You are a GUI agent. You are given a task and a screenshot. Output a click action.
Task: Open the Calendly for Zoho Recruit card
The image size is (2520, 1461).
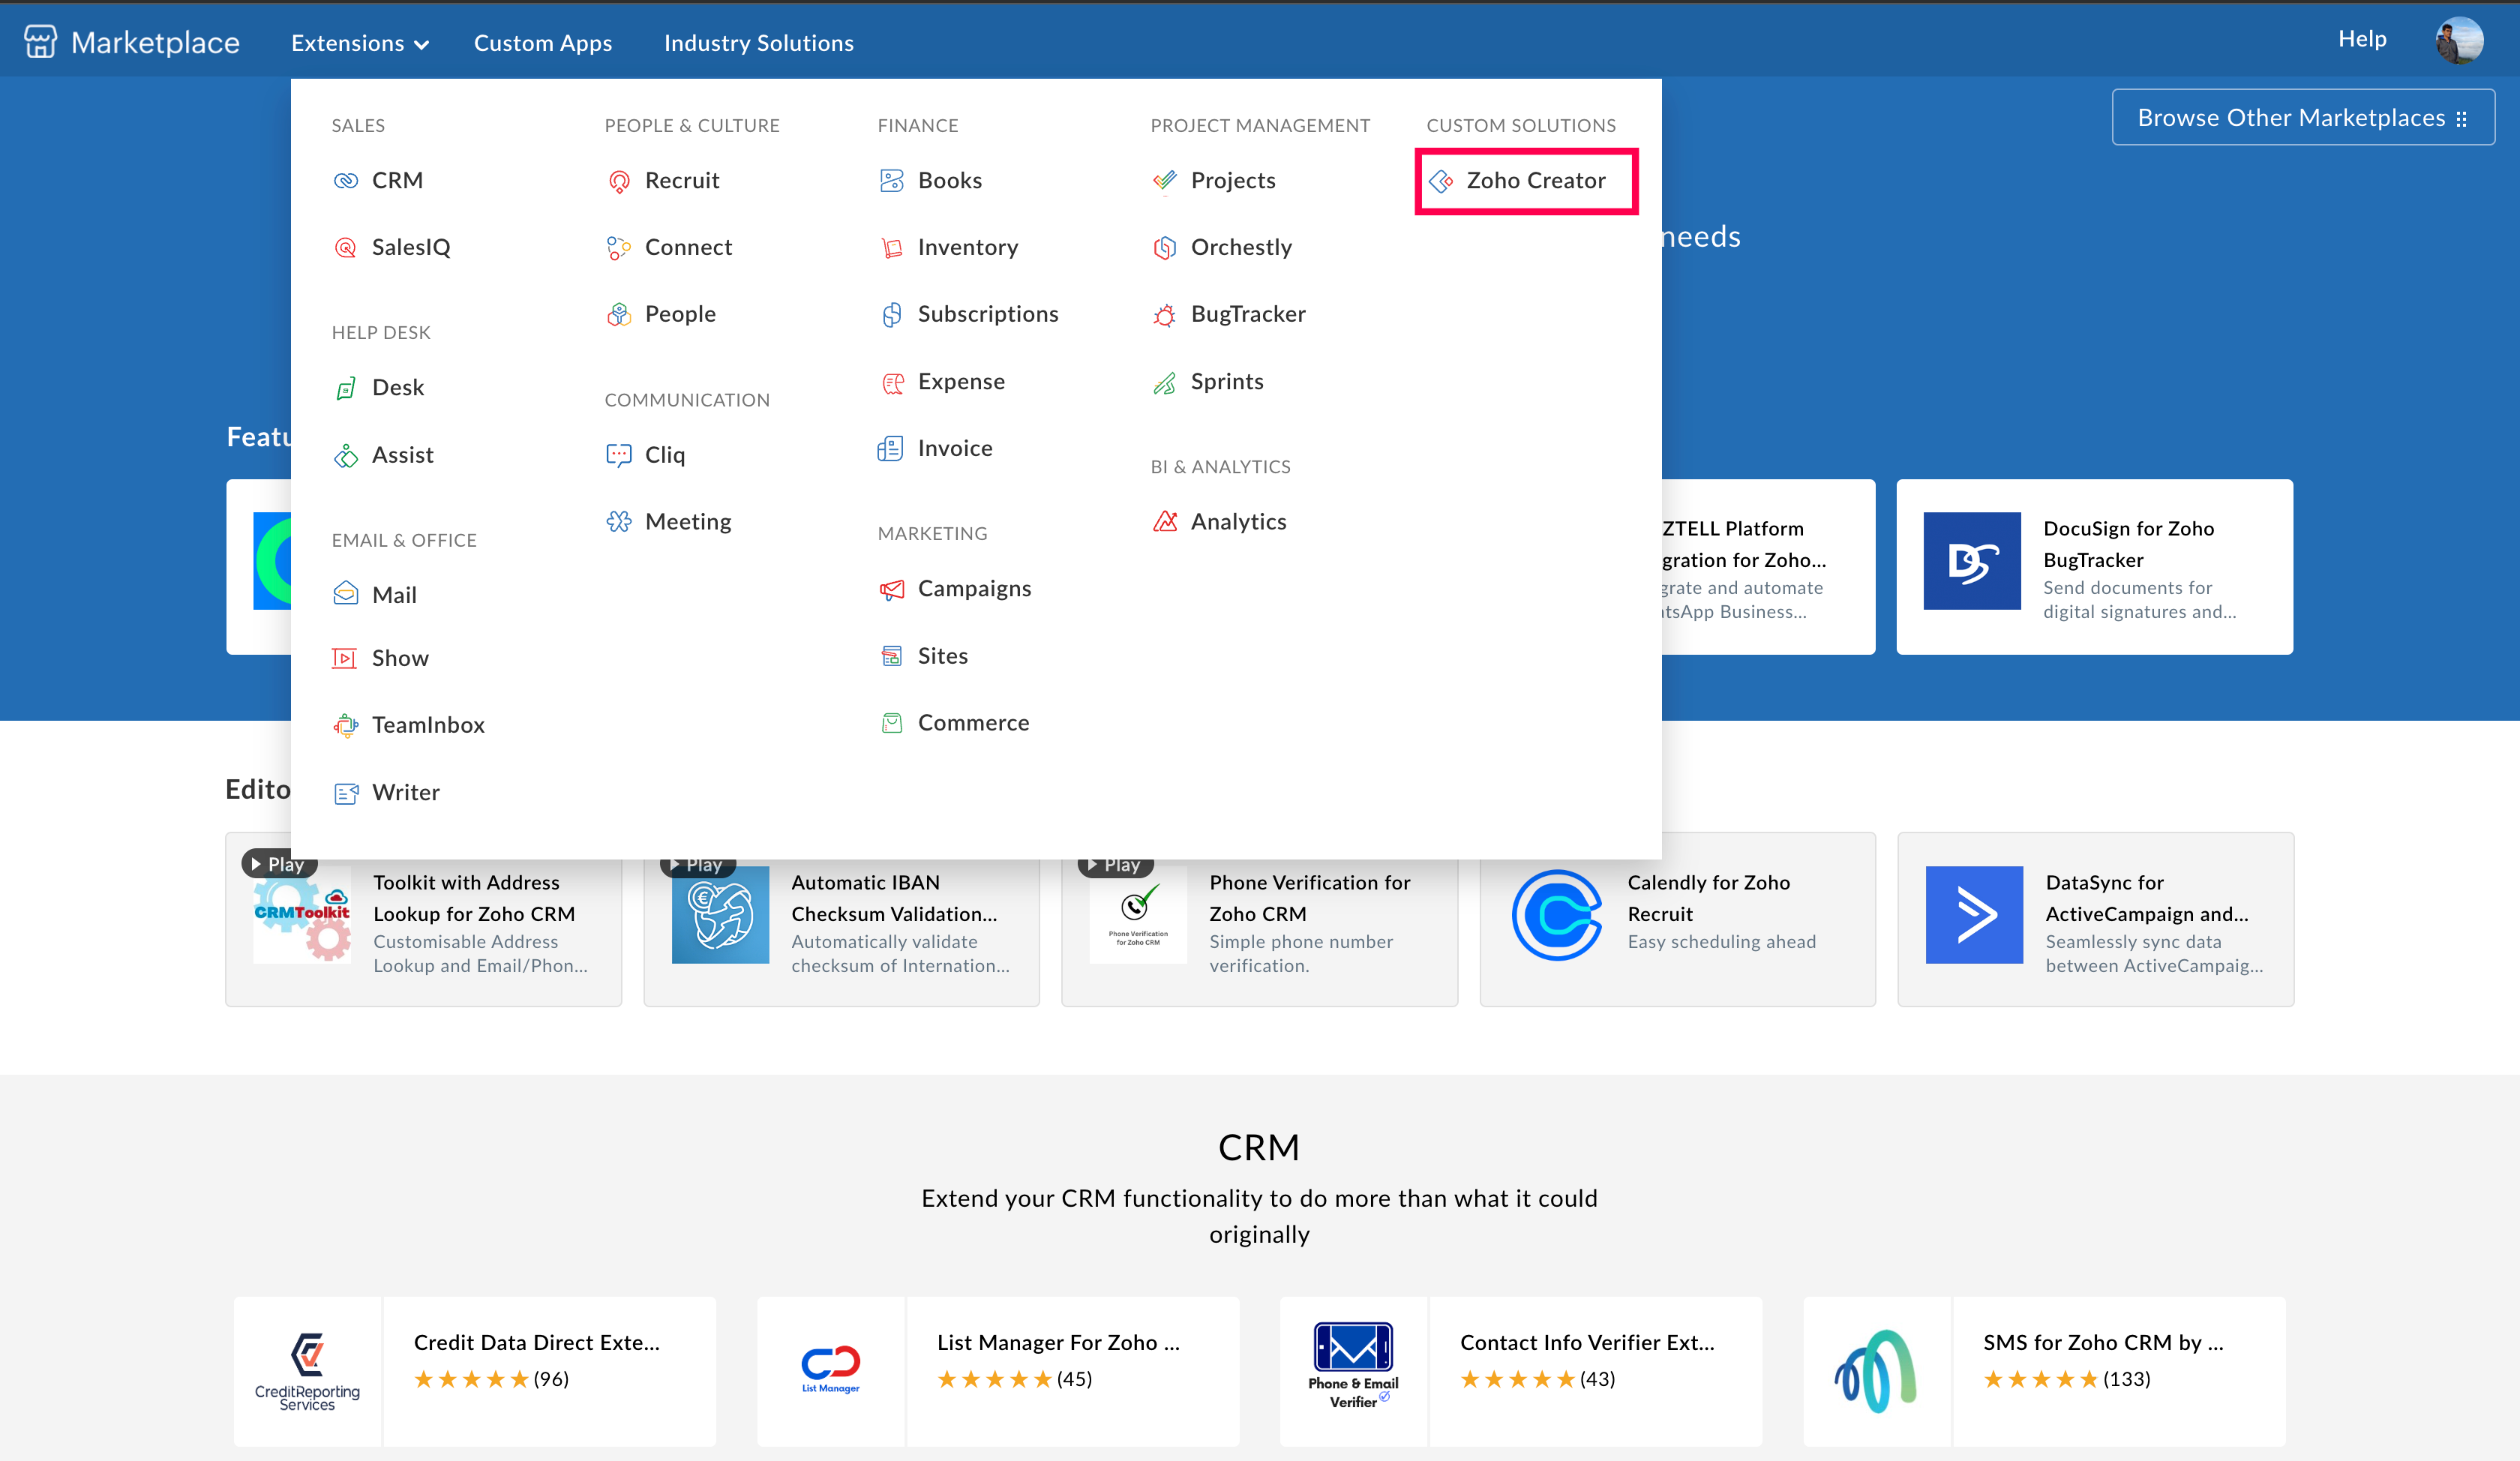[1676, 918]
